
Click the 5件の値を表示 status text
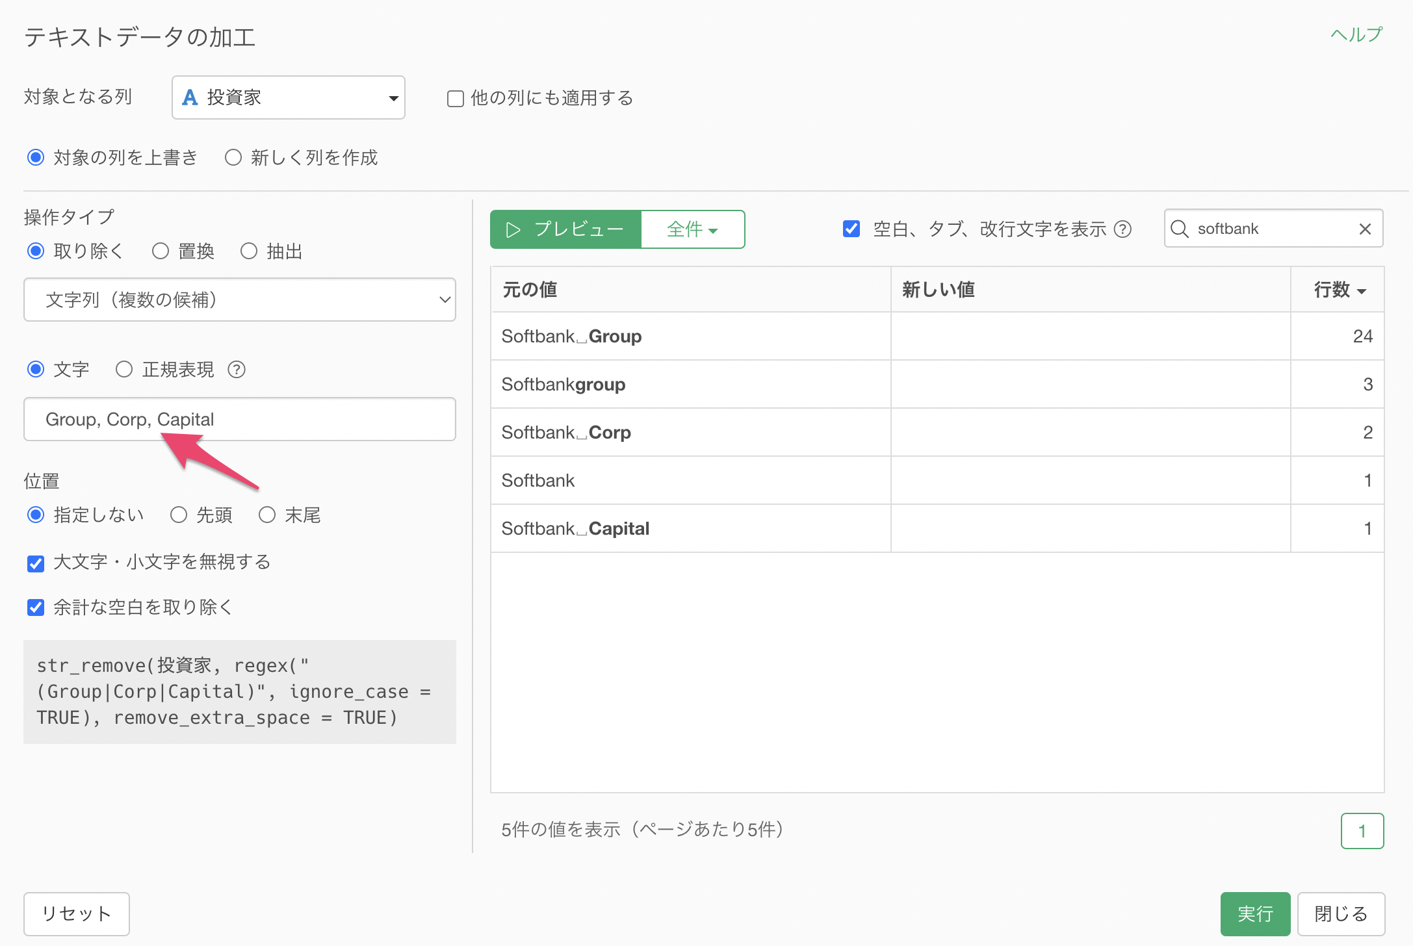pos(643,830)
